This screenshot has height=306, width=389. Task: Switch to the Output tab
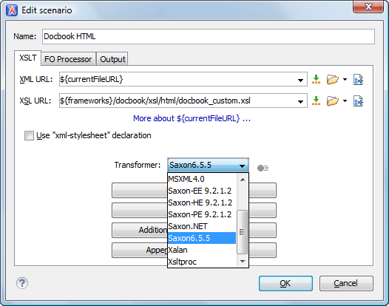tap(112, 59)
